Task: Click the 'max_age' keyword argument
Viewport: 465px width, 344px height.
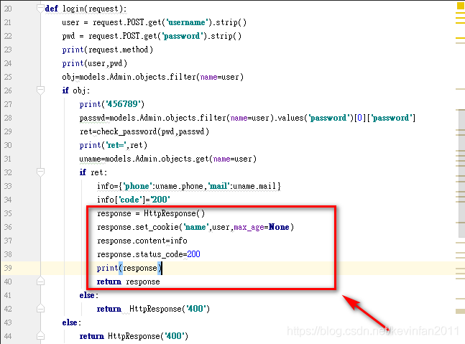Action: click(249, 227)
